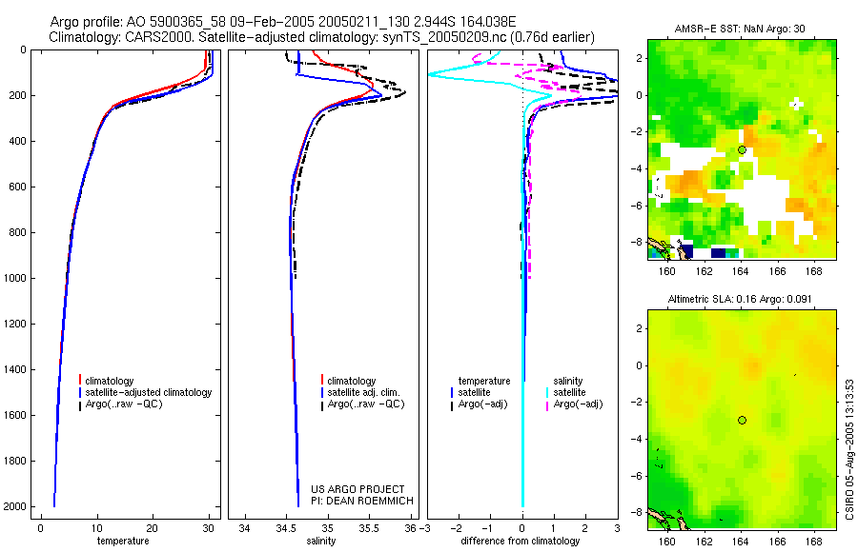This screenshot has height=552, width=858.
Task: Click the temperature x-axis label
Action: tap(123, 542)
